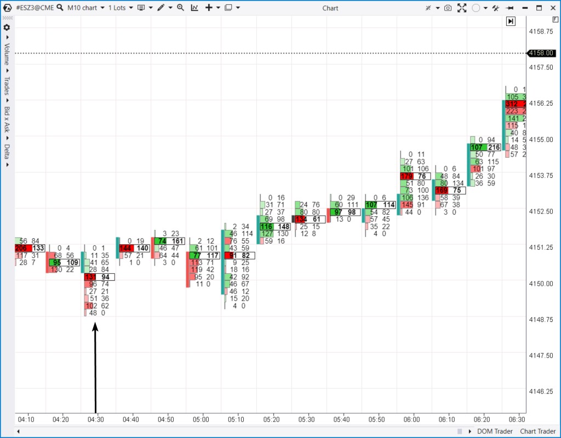Expand chart to fullscreen
Screen dimensions: 561x438
(462, 8)
